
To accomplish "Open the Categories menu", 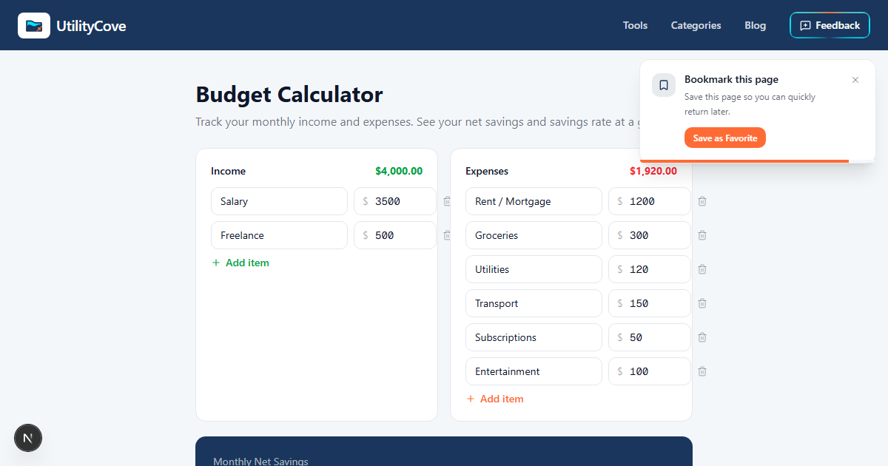I will pyautogui.click(x=696, y=25).
